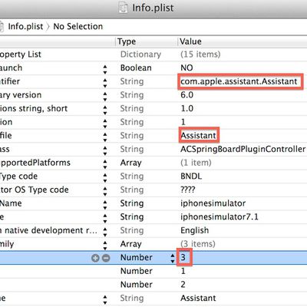This screenshot has width=307, height=307.
Task: Select the iphonesimulator7.1 value
Action: [x=220, y=217]
